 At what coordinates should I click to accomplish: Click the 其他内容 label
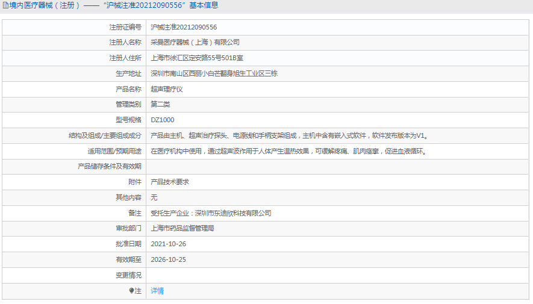point(128,197)
